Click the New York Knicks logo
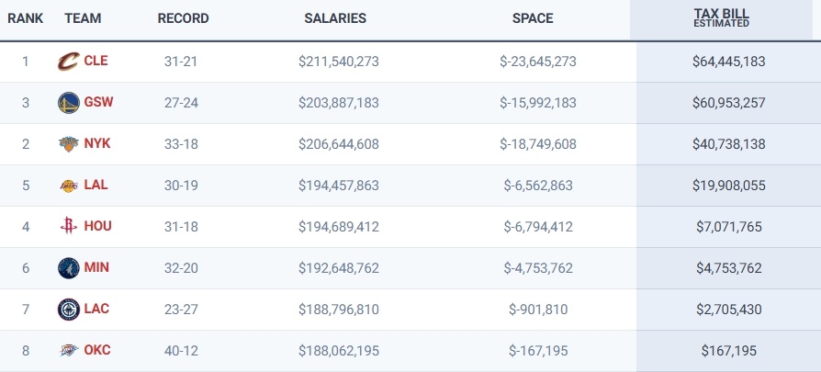Screen dimensions: 821x372 point(68,144)
